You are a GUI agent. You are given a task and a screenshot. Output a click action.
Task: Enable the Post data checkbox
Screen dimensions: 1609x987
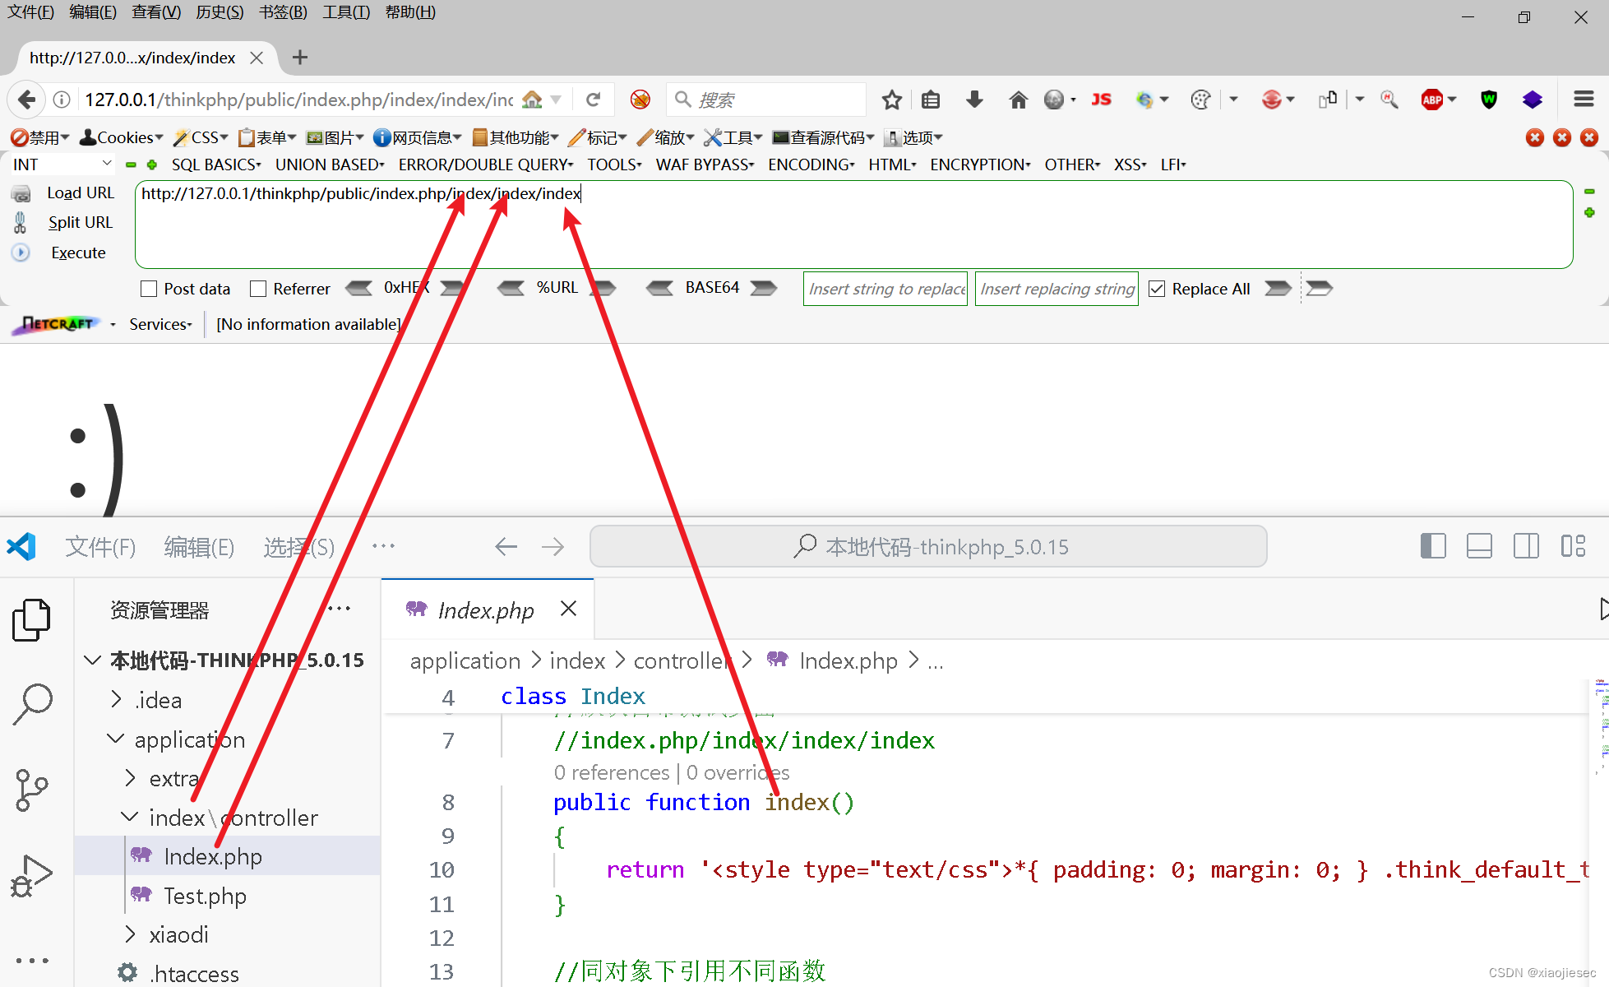(x=149, y=289)
